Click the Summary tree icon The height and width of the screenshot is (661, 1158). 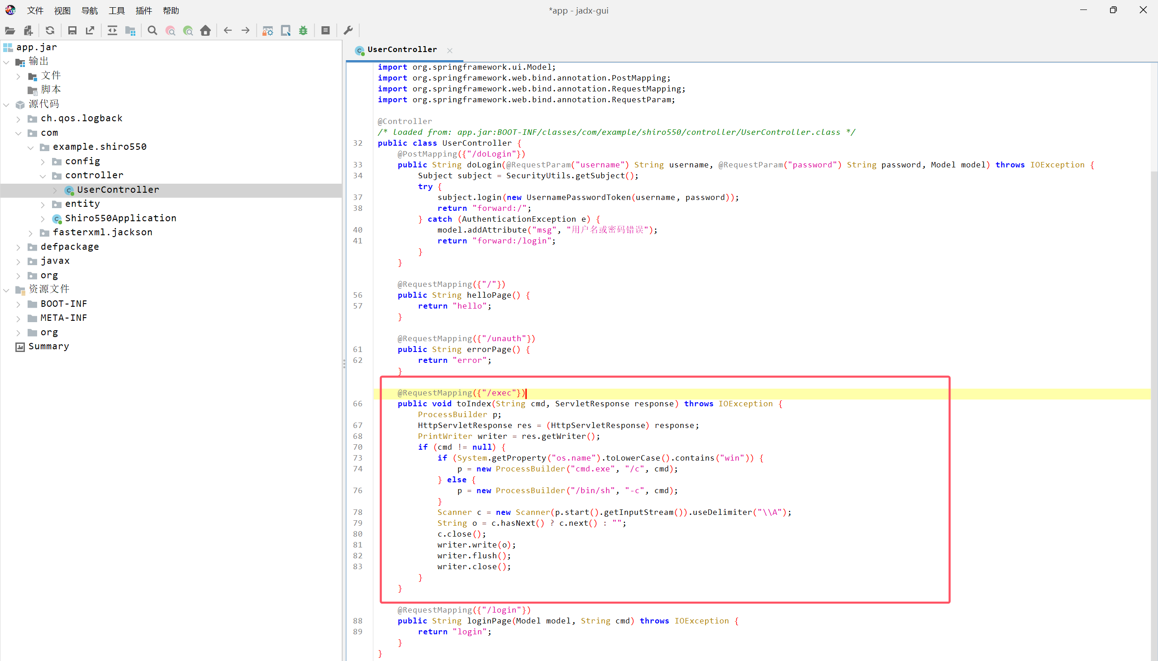coord(20,347)
